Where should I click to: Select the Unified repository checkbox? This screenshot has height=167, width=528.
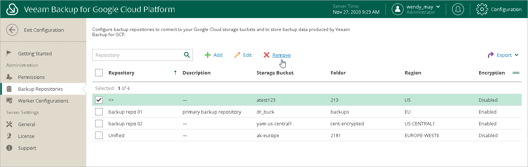pyautogui.click(x=99, y=135)
